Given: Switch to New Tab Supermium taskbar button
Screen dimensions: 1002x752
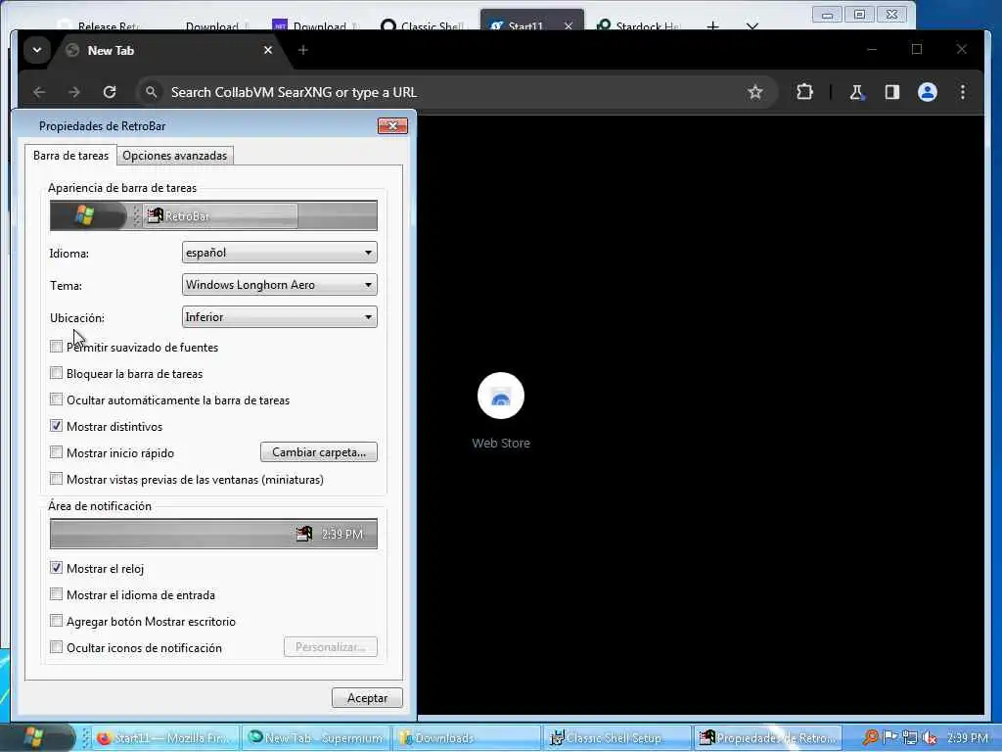Looking at the screenshot, I should pos(316,738).
